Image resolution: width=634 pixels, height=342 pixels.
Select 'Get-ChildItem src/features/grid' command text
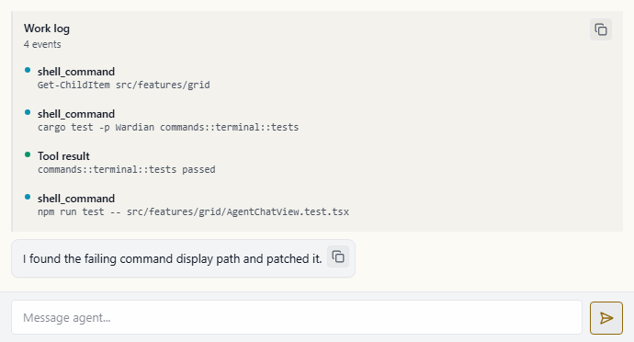point(124,85)
